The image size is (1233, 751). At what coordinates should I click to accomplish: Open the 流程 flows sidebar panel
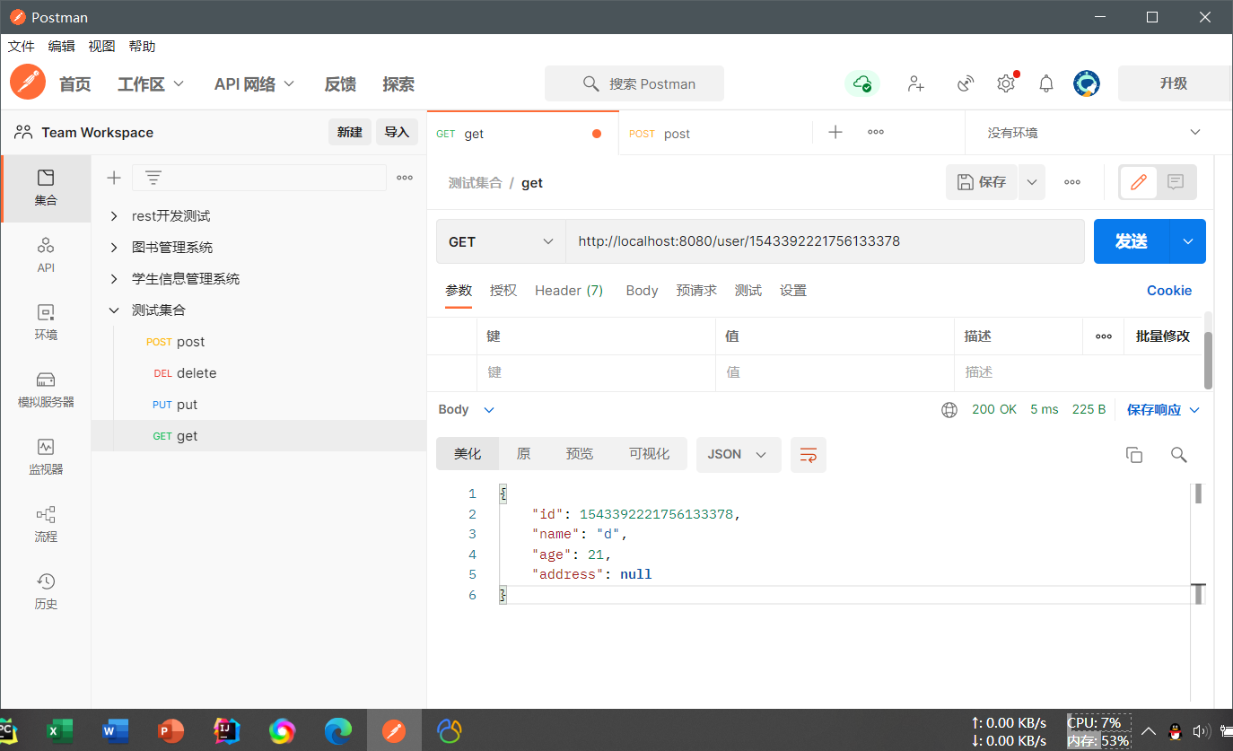[x=46, y=525]
